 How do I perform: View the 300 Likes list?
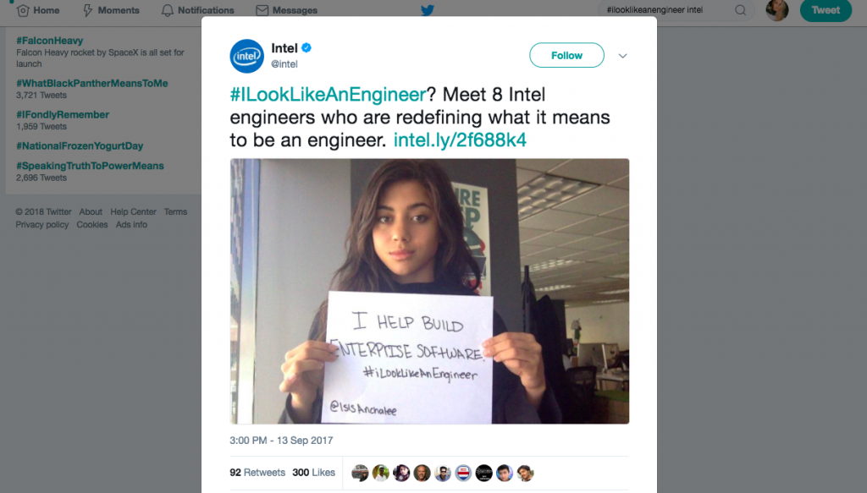tap(313, 473)
